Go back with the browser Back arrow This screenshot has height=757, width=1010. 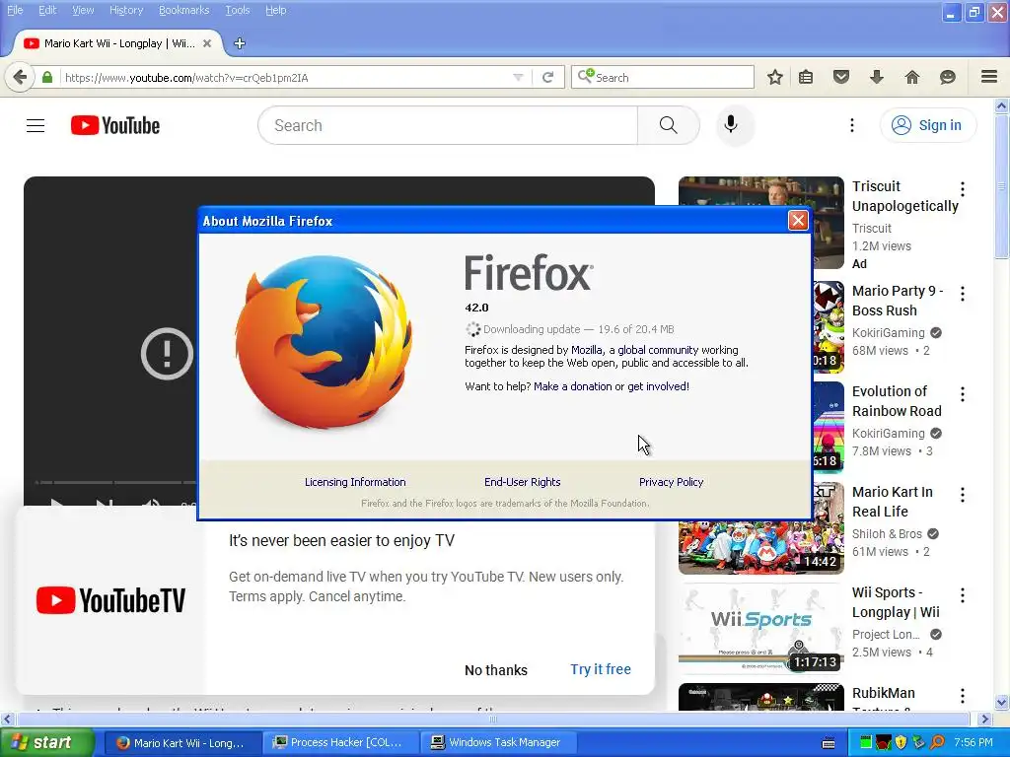pyautogui.click(x=20, y=77)
